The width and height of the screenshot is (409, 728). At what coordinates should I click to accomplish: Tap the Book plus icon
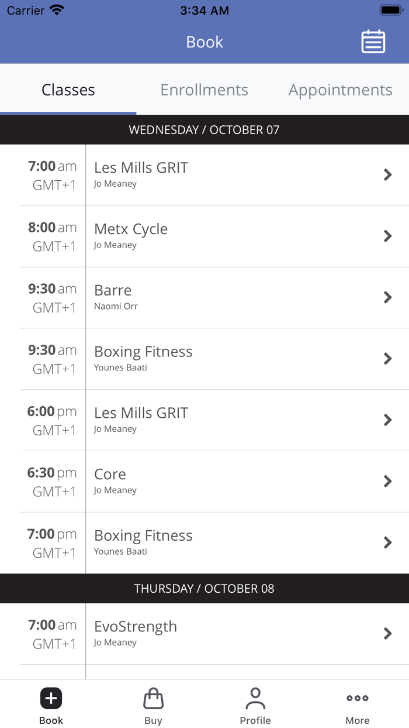[x=51, y=698]
